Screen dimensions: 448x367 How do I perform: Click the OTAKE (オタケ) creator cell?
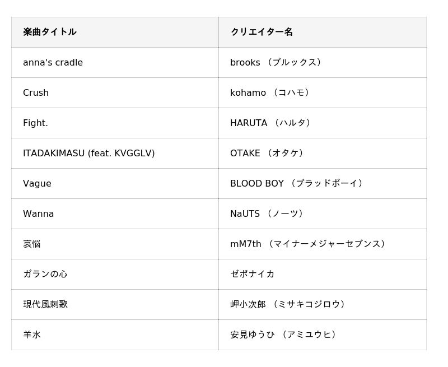[268, 153]
